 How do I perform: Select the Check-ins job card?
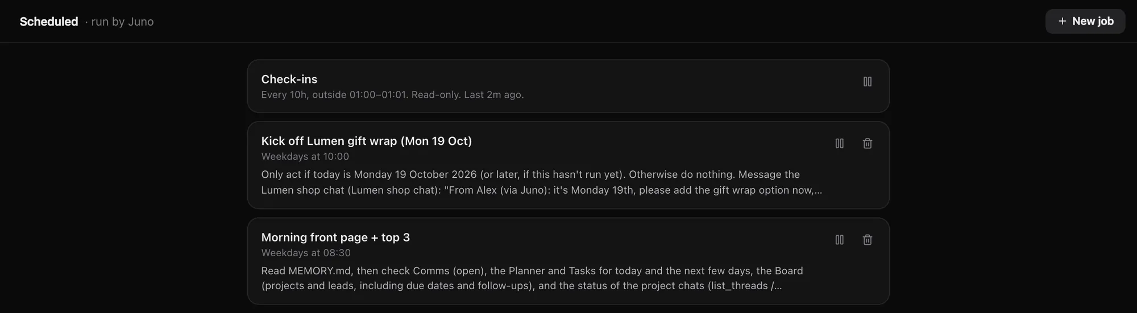click(568, 86)
